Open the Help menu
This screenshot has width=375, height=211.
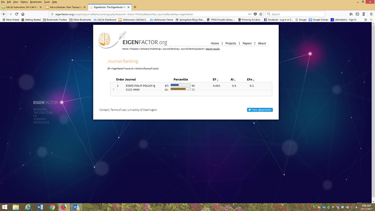pyautogui.click(x=54, y=2)
